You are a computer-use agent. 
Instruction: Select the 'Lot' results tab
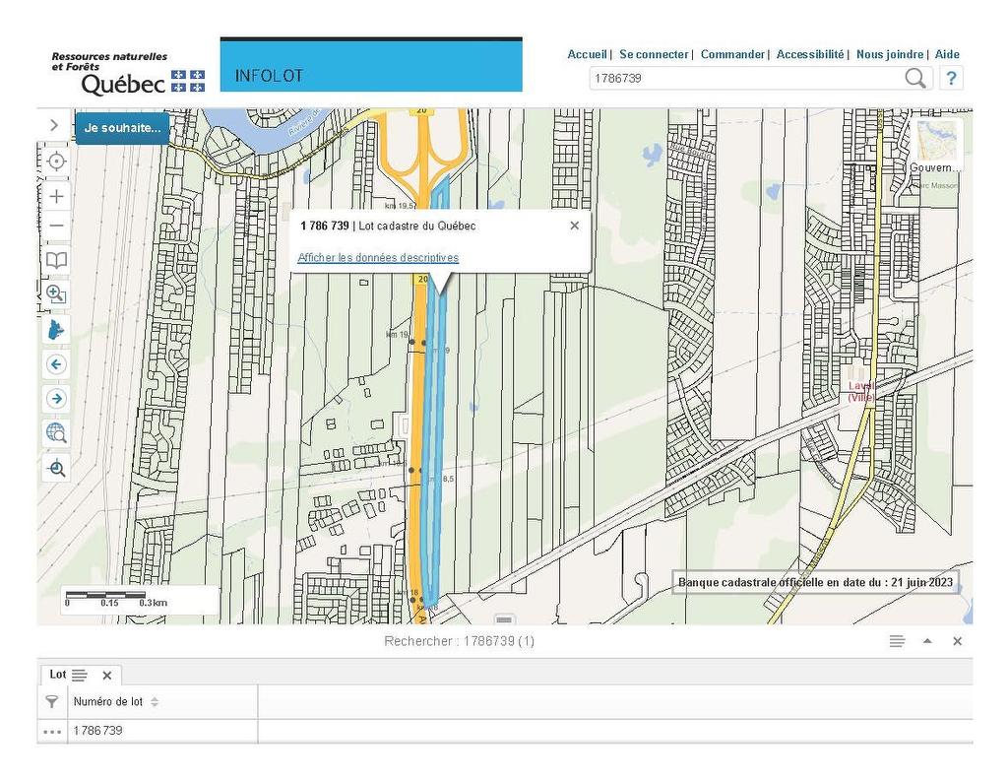pyautogui.click(x=58, y=675)
